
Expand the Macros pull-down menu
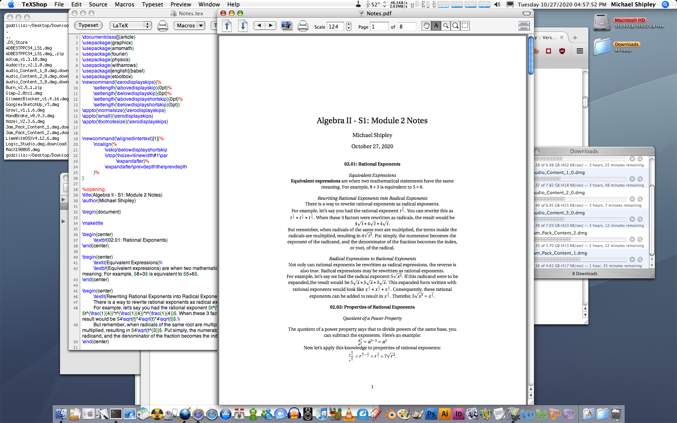[x=189, y=25]
